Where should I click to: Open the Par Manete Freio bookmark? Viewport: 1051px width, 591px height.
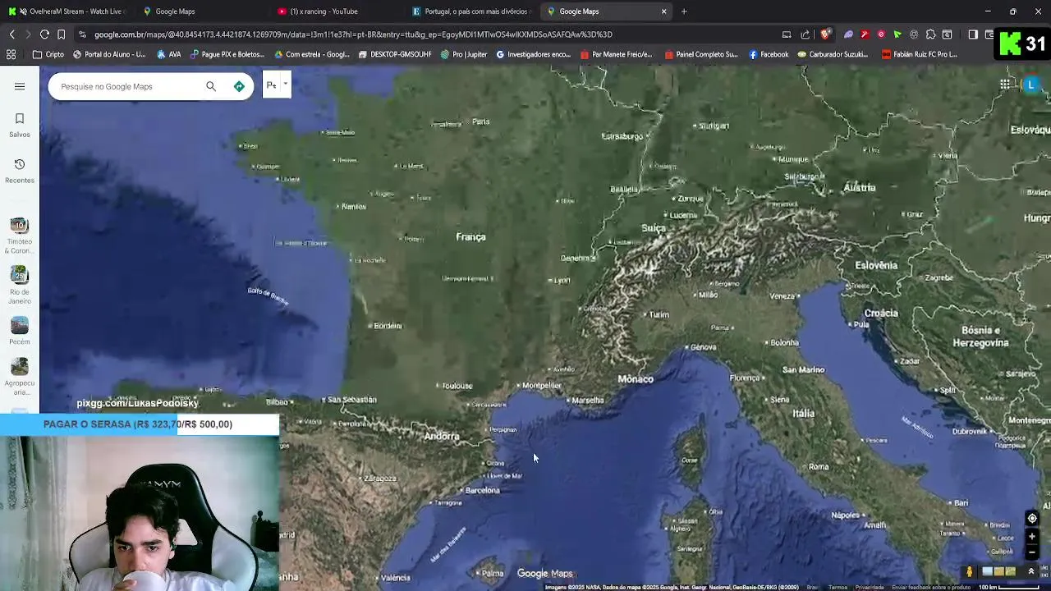click(617, 54)
